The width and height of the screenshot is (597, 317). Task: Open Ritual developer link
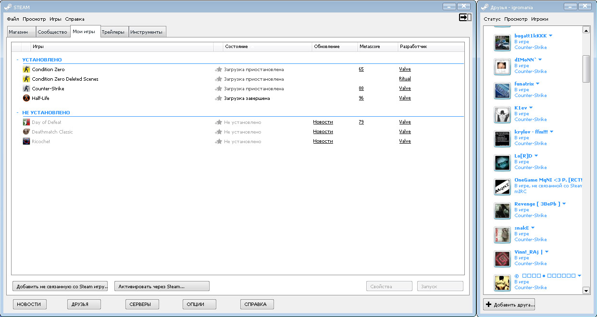click(405, 79)
